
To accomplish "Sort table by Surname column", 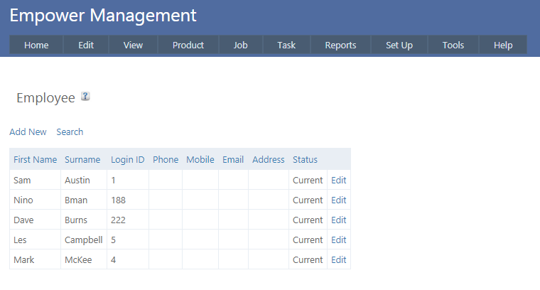I will [x=82, y=159].
